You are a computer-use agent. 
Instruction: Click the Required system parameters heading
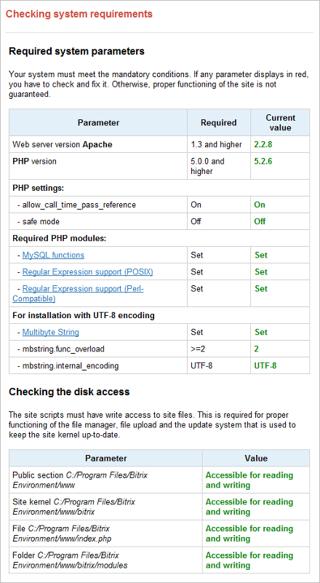(x=76, y=51)
